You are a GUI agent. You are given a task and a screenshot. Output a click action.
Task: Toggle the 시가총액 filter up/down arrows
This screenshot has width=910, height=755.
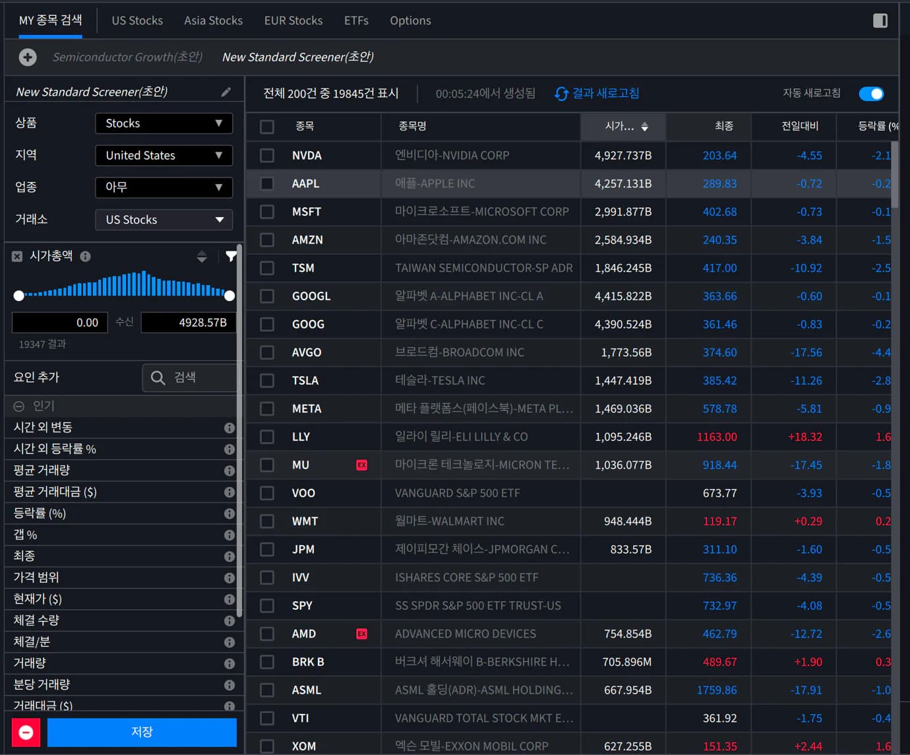point(202,257)
